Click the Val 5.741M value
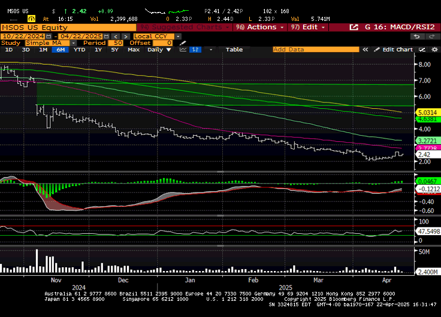Screen dimensions: 441x317 pyautogui.click(x=321, y=19)
